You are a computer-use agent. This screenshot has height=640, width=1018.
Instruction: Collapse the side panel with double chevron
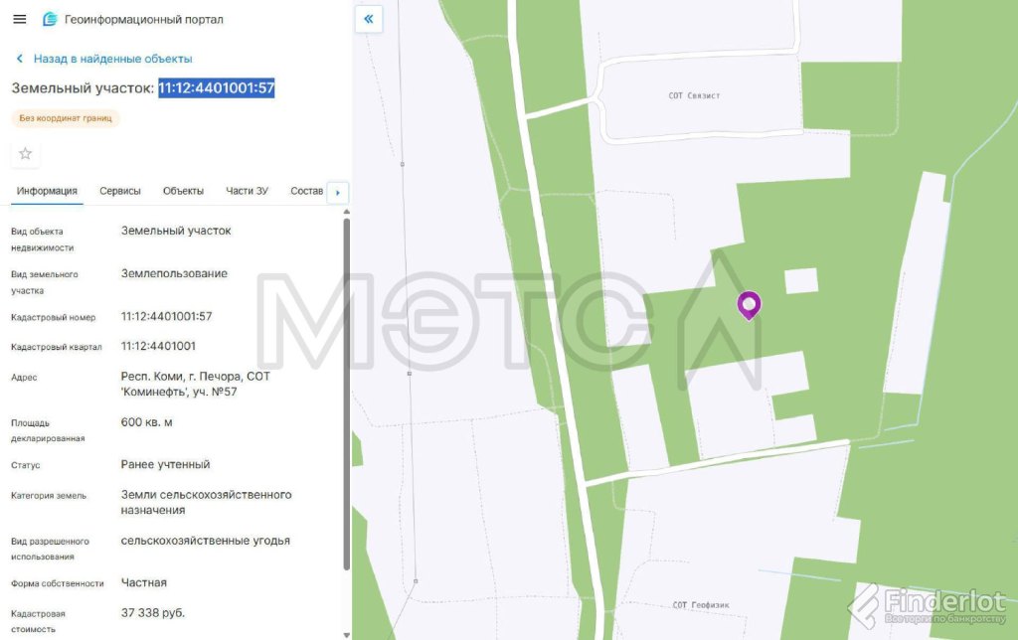[x=369, y=19]
